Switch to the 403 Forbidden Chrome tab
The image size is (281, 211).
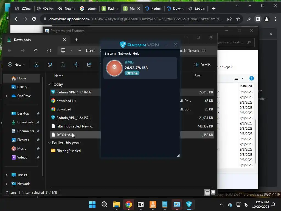pos(45,9)
